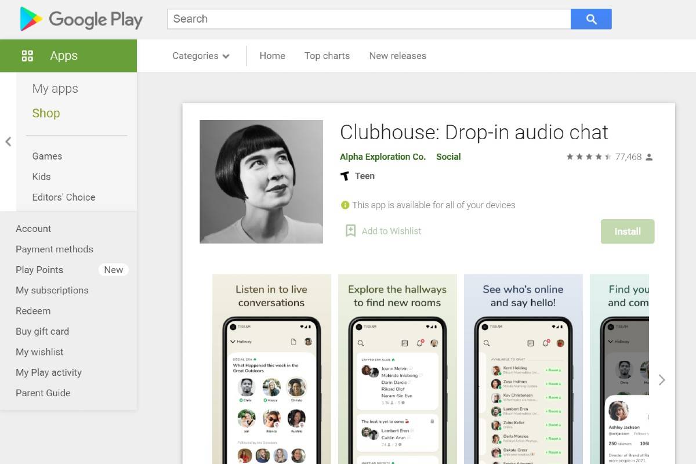
Task: Open the Redeem link
Action: point(33,311)
